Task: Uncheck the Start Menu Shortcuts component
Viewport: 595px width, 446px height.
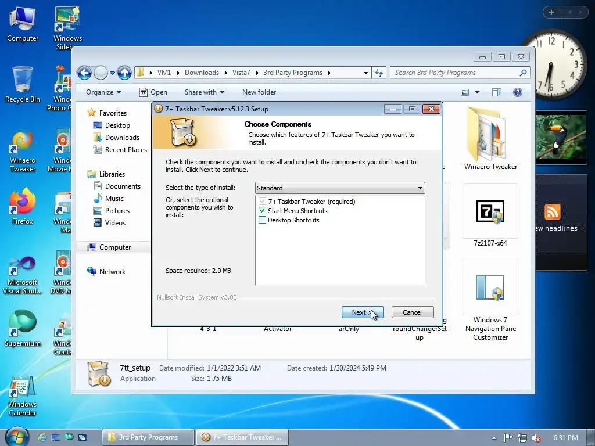Action: [x=262, y=210]
